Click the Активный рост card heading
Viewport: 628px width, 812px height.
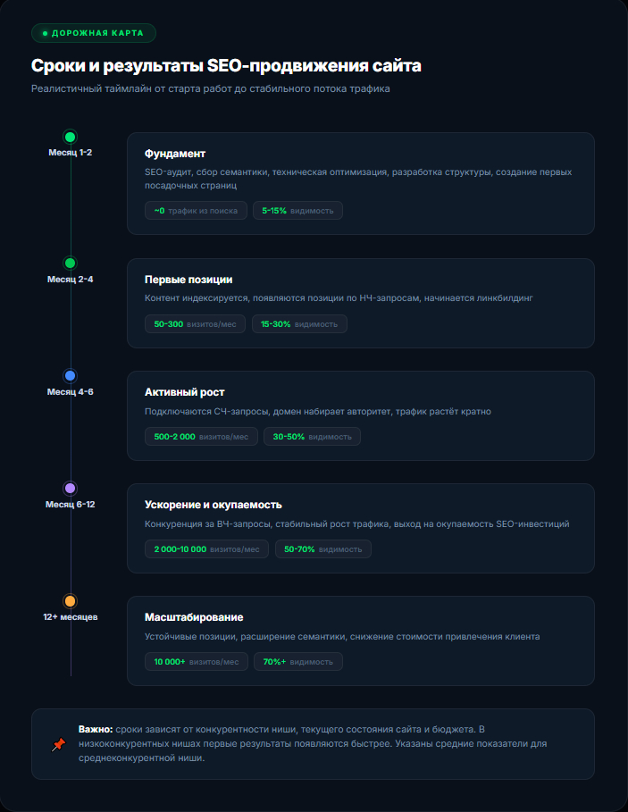184,392
